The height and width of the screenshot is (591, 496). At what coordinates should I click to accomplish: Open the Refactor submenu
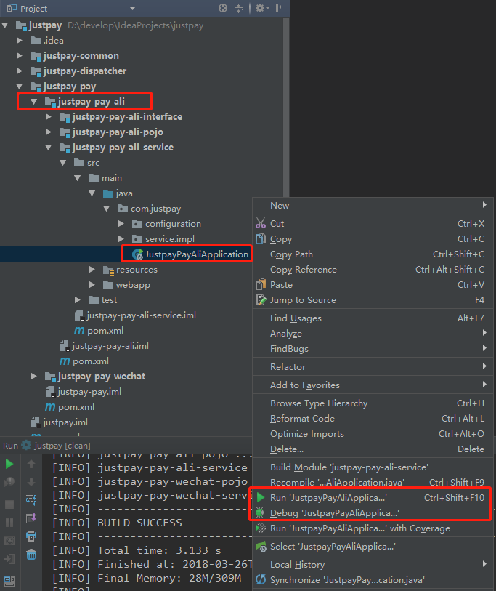[x=373, y=366]
